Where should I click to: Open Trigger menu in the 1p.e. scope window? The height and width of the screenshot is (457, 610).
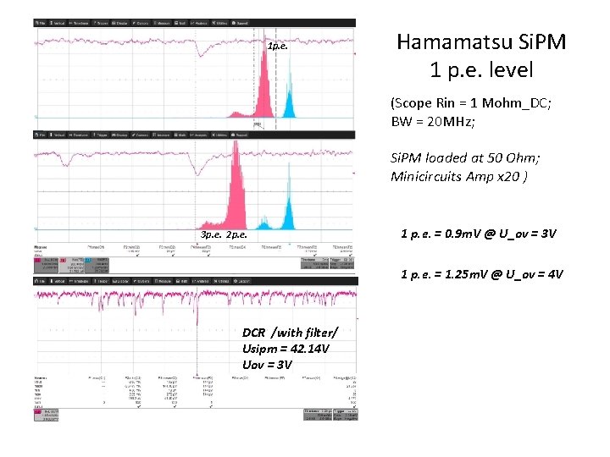(x=100, y=24)
